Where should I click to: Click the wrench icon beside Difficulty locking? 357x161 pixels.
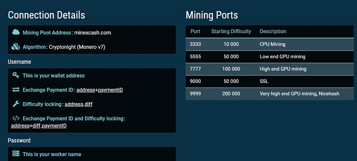point(16,104)
